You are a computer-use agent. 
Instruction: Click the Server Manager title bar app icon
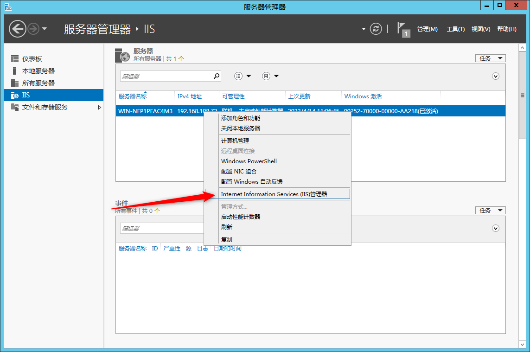pos(8,6)
